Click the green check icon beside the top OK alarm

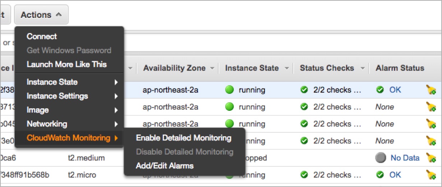(x=380, y=90)
